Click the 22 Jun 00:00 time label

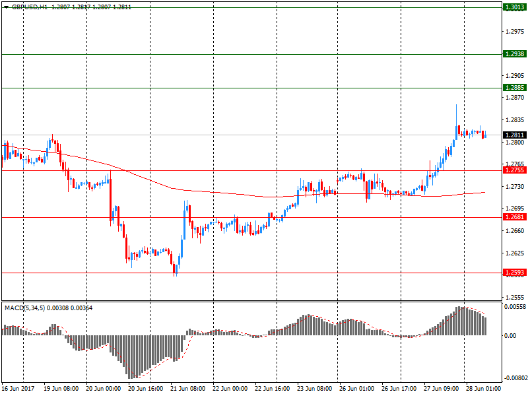(x=230, y=389)
